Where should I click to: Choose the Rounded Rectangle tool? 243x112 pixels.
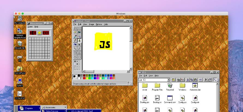[x=79, y=57]
